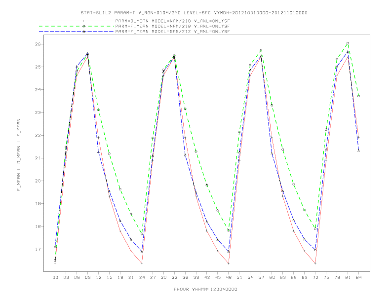Click x-axis tick label 36

pos(185,277)
